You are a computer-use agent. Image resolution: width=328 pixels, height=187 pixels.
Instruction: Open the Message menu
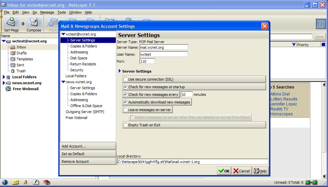(x=47, y=12)
